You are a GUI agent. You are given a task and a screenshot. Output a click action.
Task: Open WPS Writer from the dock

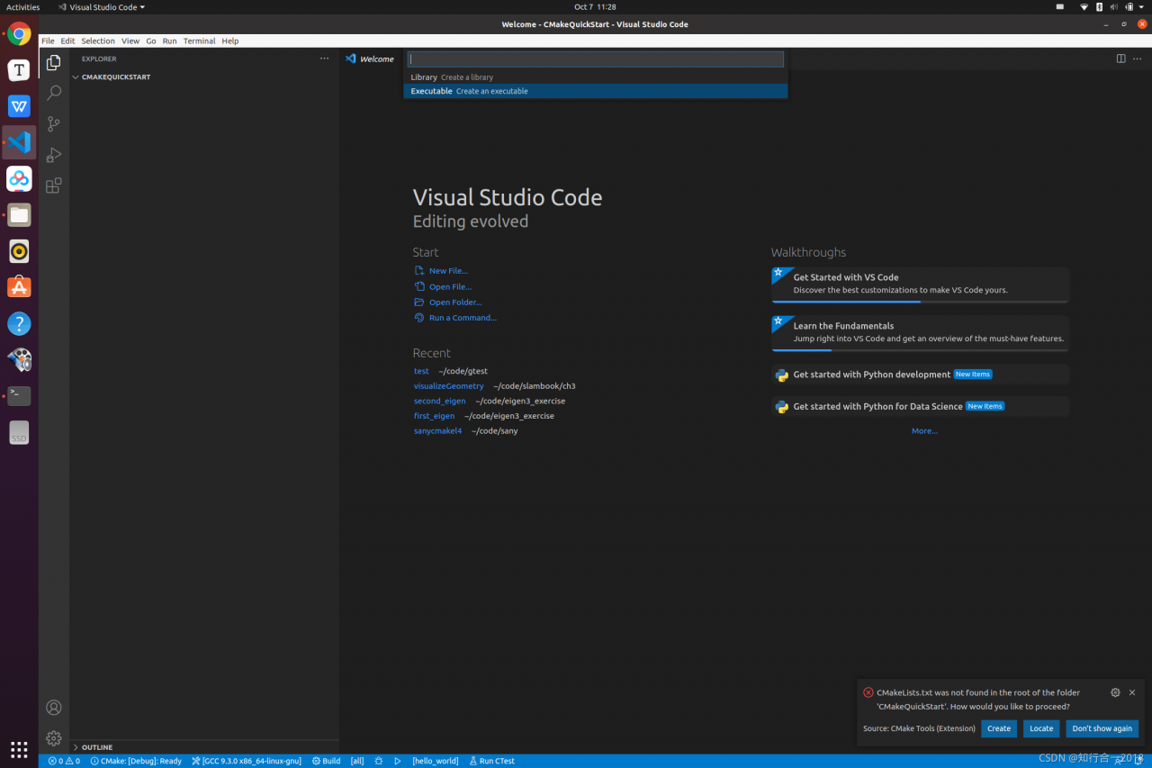19,106
